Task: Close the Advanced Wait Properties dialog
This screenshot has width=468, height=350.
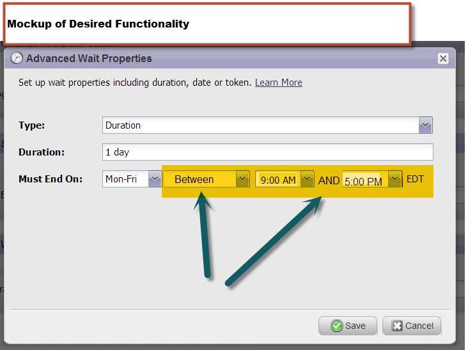Action: 442,58
